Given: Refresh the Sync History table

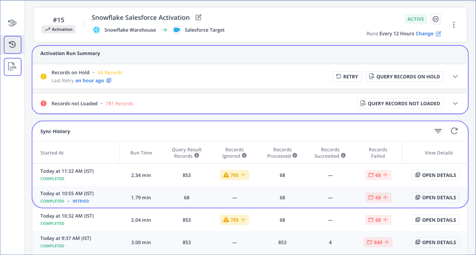Looking at the screenshot, I should 454,131.
